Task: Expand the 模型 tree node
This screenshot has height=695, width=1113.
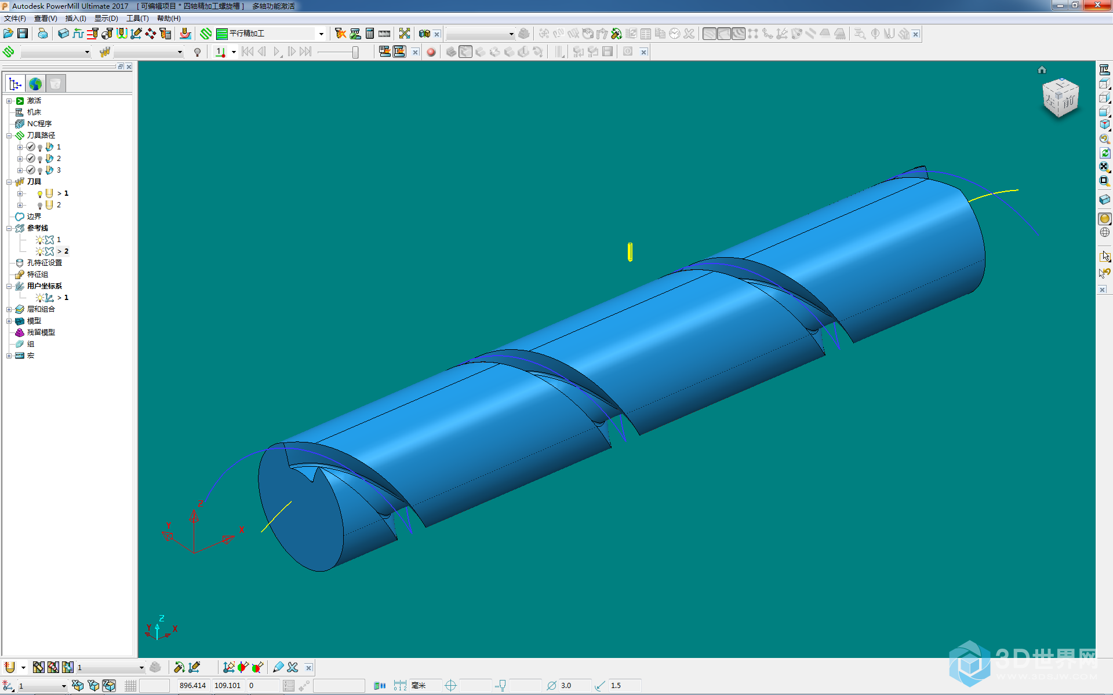Action: pyautogui.click(x=9, y=321)
